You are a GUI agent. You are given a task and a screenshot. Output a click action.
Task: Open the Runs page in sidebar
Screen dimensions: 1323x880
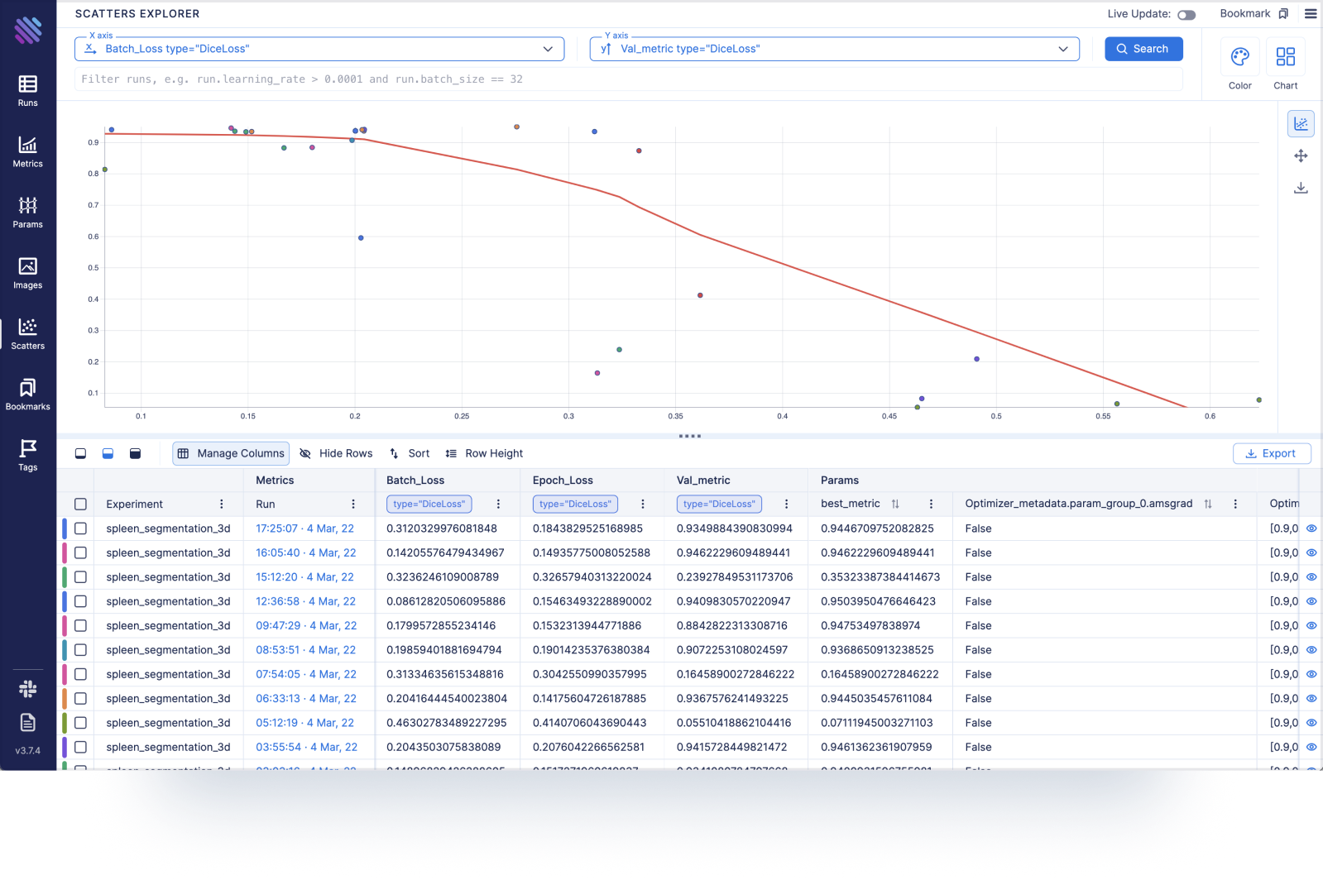[x=28, y=91]
